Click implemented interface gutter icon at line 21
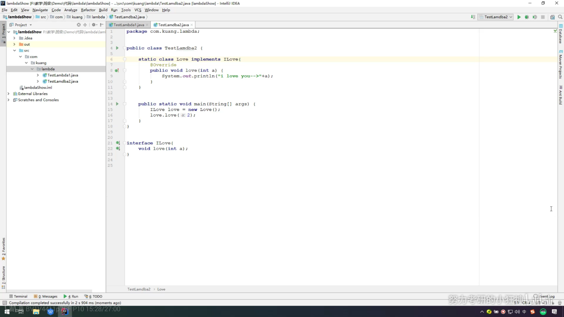 tap(118, 143)
